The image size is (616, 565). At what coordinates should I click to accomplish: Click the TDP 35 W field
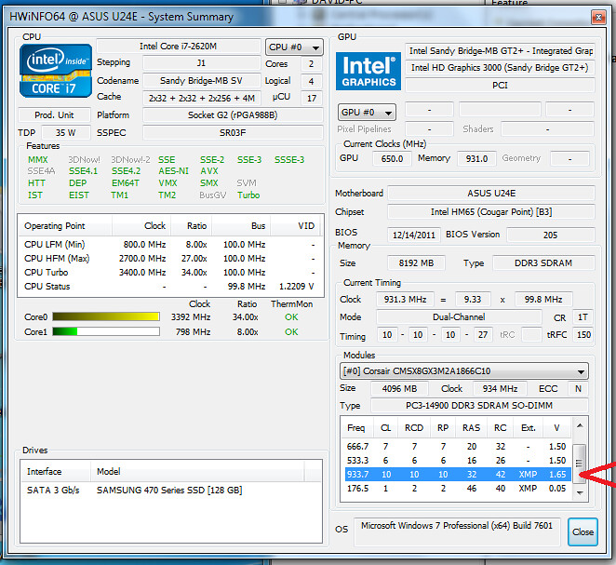tap(66, 133)
